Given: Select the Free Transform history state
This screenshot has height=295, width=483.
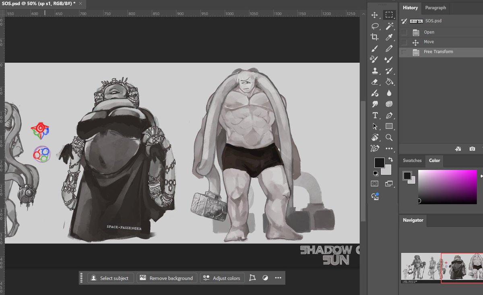Looking at the screenshot, I should tap(441, 52).
